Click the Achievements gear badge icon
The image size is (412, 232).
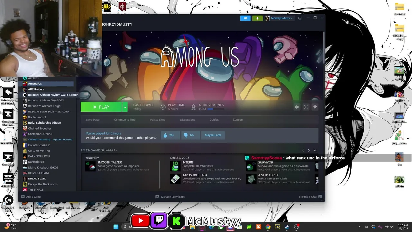pyautogui.click(x=193, y=107)
